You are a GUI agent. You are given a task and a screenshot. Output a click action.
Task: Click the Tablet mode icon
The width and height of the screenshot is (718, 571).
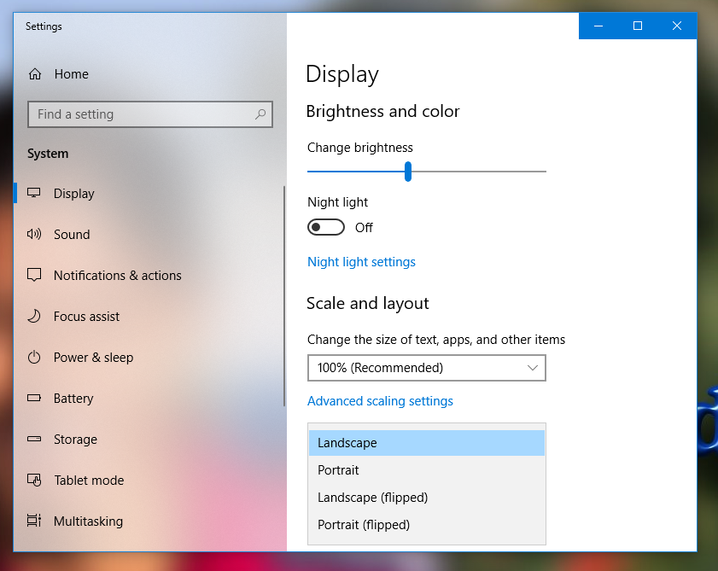(x=34, y=480)
